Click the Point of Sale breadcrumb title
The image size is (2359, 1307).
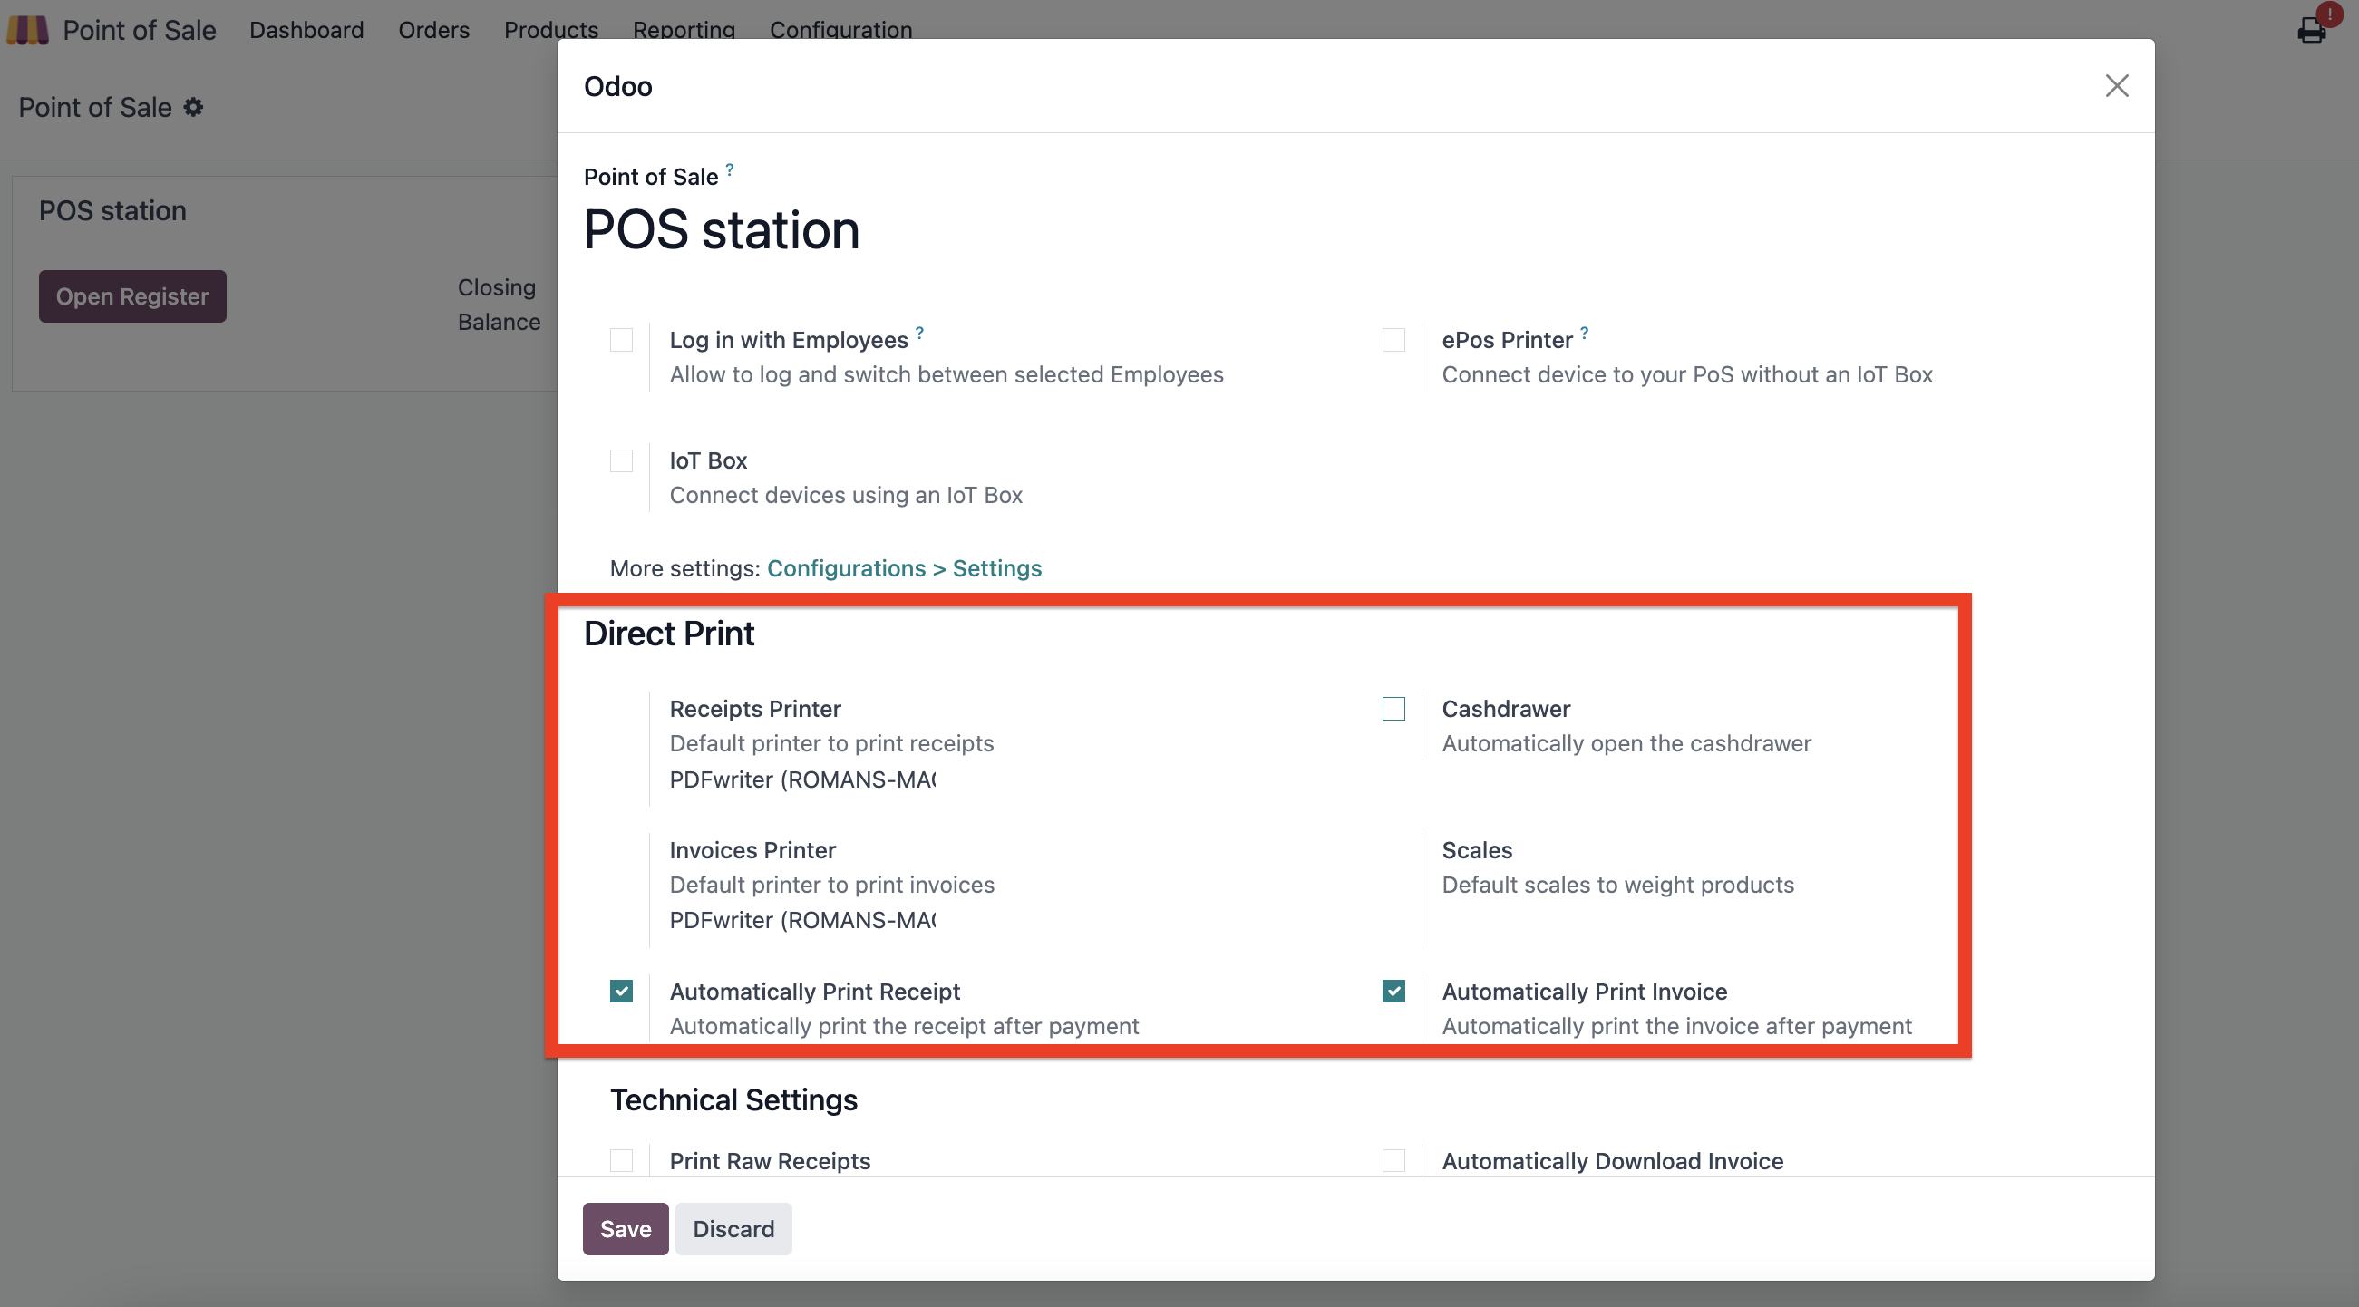click(95, 107)
